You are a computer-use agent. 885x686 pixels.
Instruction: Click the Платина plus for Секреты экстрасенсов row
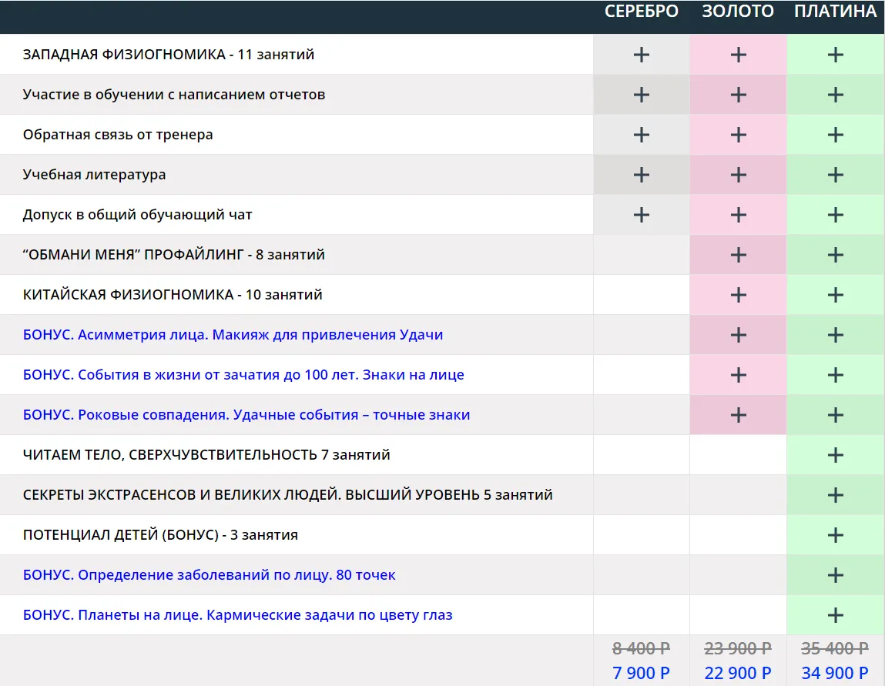coord(835,495)
